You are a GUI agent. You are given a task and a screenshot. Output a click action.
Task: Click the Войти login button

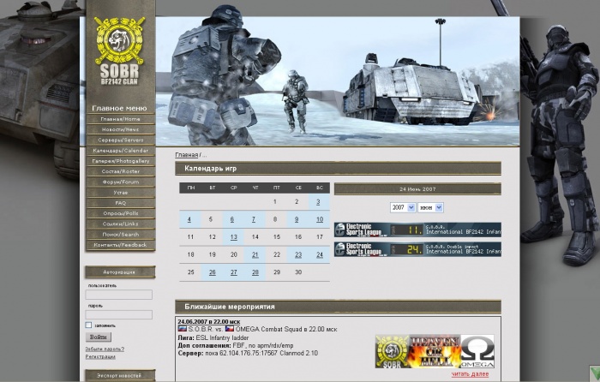[x=99, y=337]
